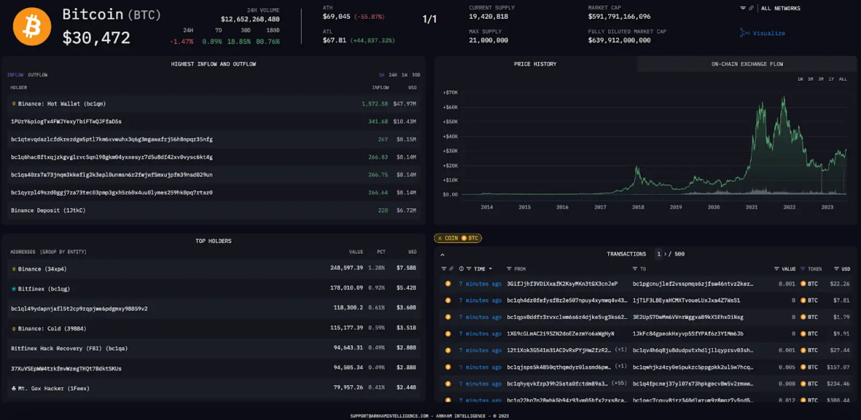Screen dimensions: 861x420
Task: Click BTC token icon in $234.46 row
Action: (803, 383)
